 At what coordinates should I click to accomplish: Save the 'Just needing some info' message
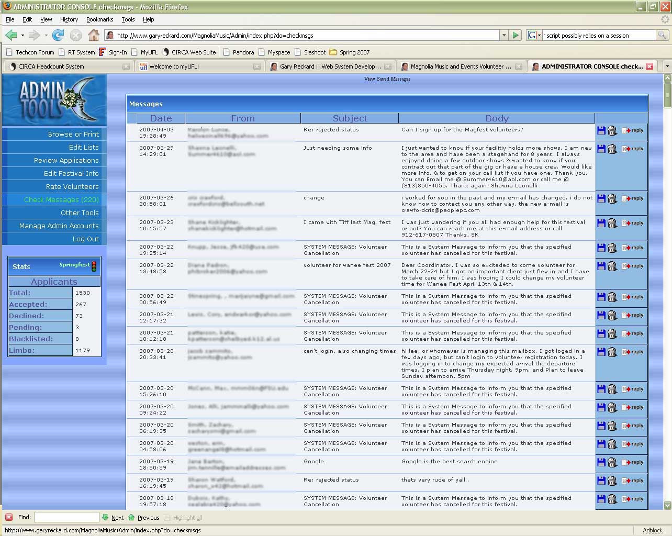coord(601,149)
